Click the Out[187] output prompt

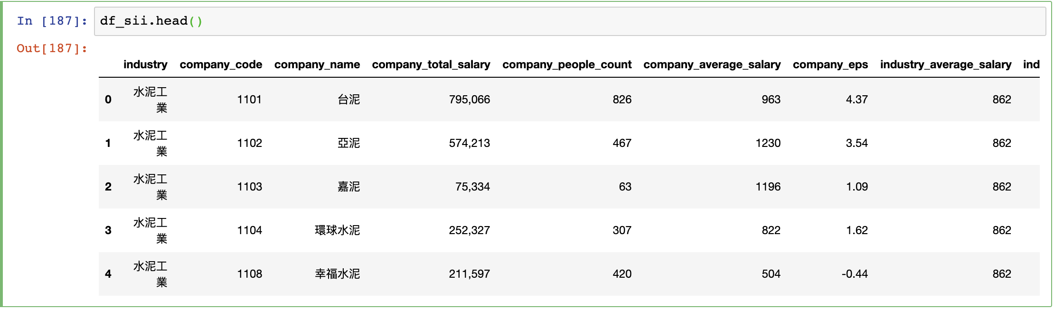click(52, 48)
